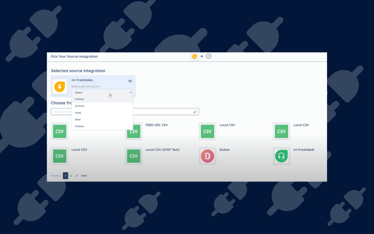Viewport: 374px width, 234px height.
Task: Select the Lead option in the list
Action: (78, 113)
